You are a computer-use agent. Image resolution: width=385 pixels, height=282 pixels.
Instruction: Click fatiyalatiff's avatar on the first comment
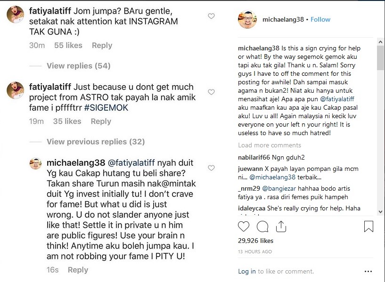[16, 16]
